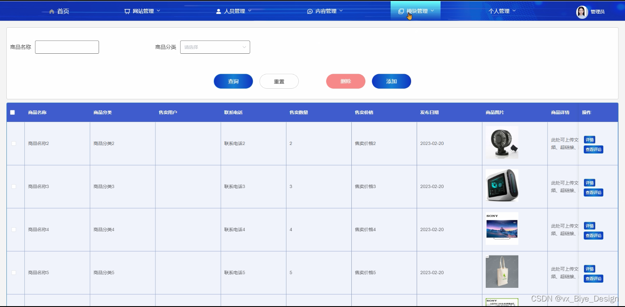Click the 联系电话2 cell
This screenshot has height=307, width=625.
(235, 144)
